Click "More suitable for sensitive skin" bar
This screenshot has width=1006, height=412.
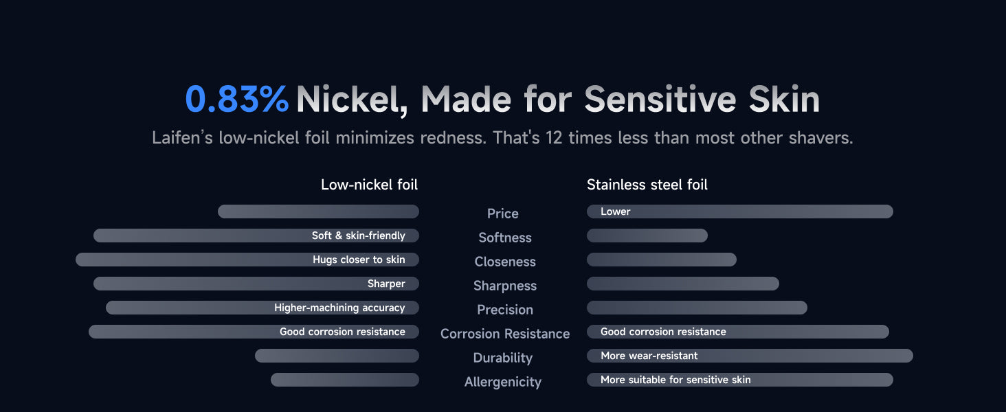(x=739, y=380)
